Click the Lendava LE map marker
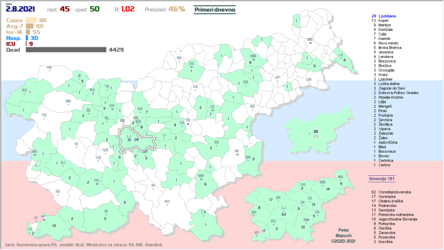The height and width of the screenshot is (250, 444). [341, 56]
